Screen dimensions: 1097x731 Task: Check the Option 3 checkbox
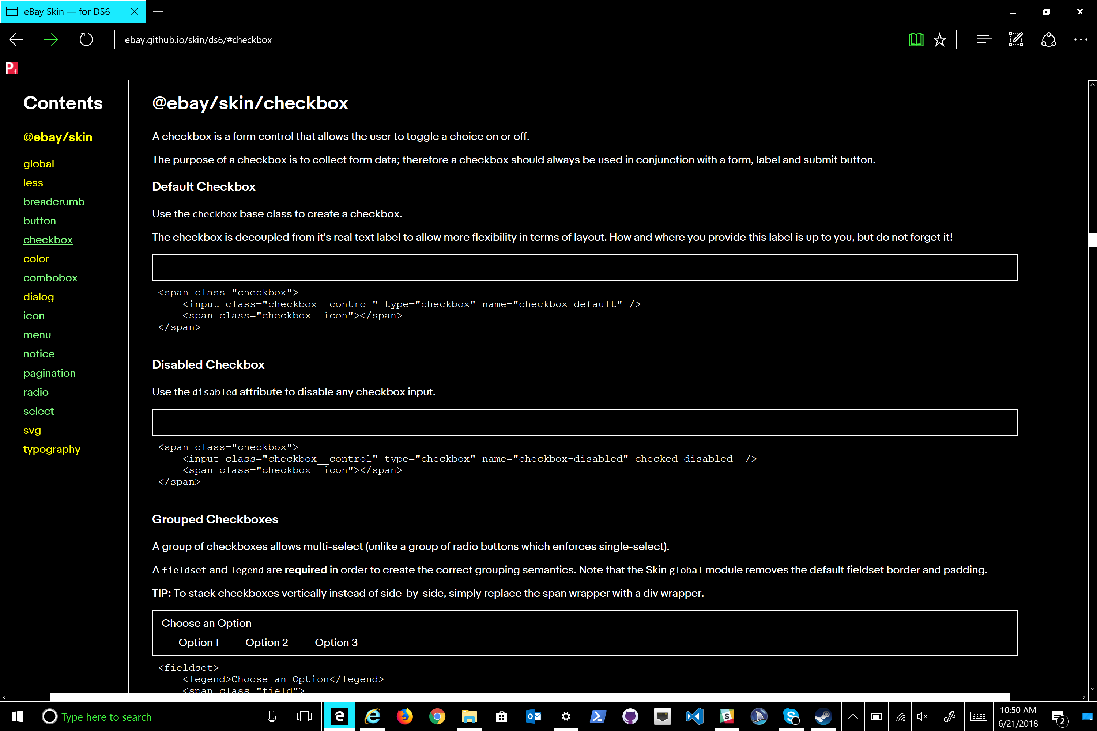304,642
